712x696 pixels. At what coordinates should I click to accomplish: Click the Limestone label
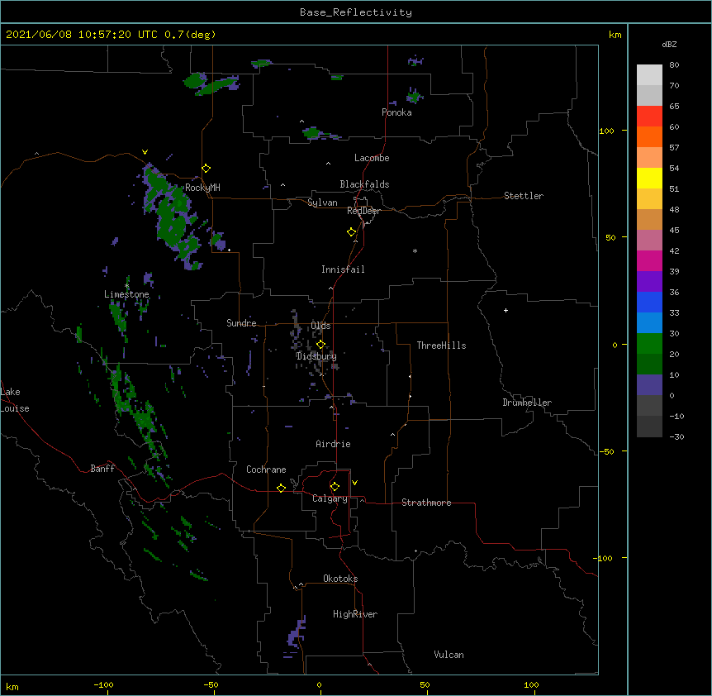(x=126, y=294)
